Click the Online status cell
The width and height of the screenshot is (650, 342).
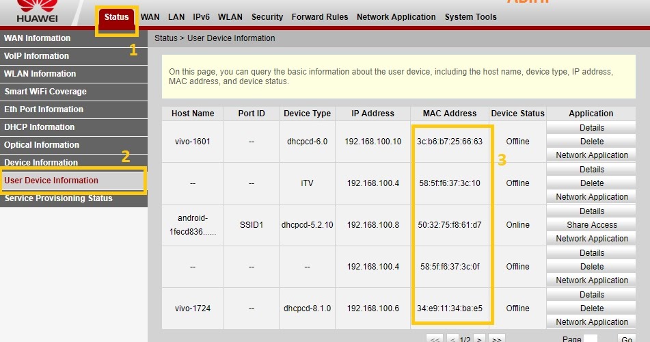click(x=518, y=225)
